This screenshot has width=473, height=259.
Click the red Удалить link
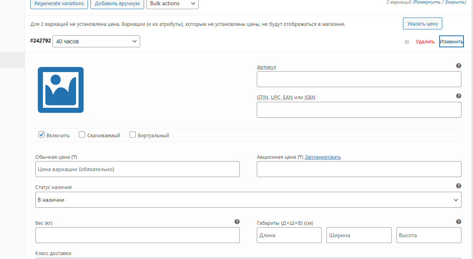pyautogui.click(x=425, y=42)
